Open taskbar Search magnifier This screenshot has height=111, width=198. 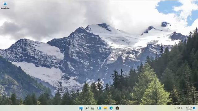pos(87,108)
